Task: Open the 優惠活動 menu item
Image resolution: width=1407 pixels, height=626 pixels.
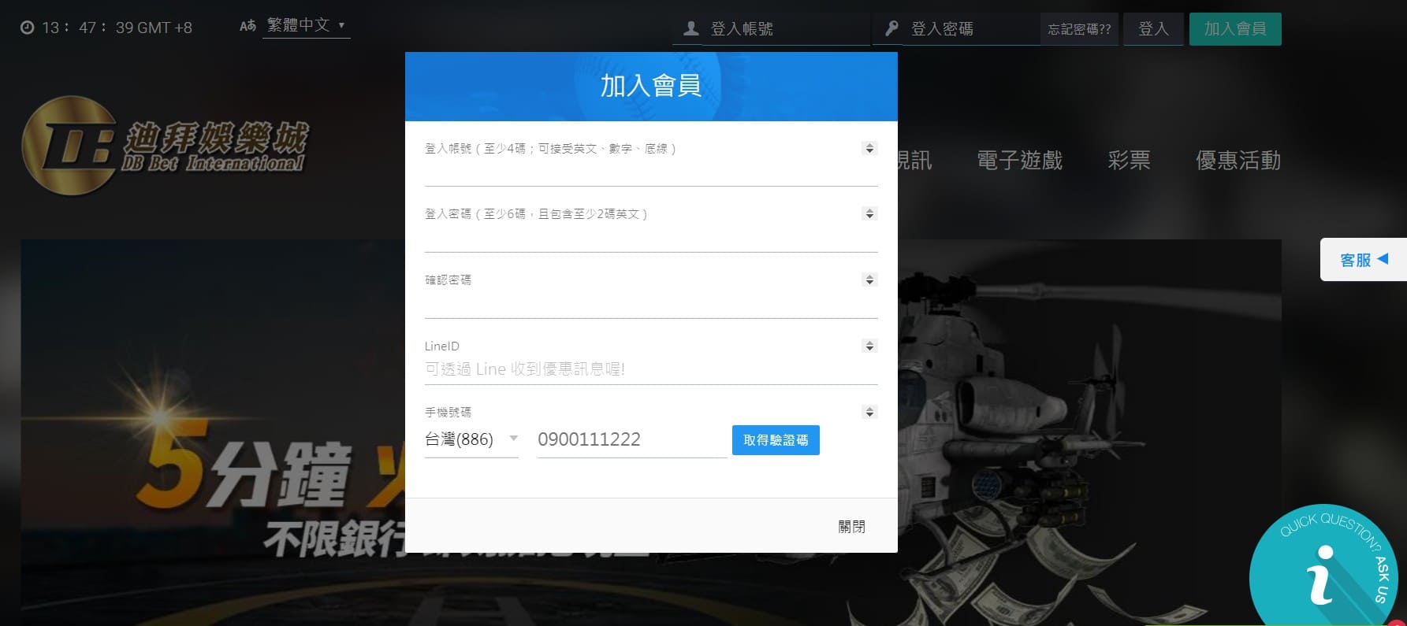Action: click(x=1238, y=161)
